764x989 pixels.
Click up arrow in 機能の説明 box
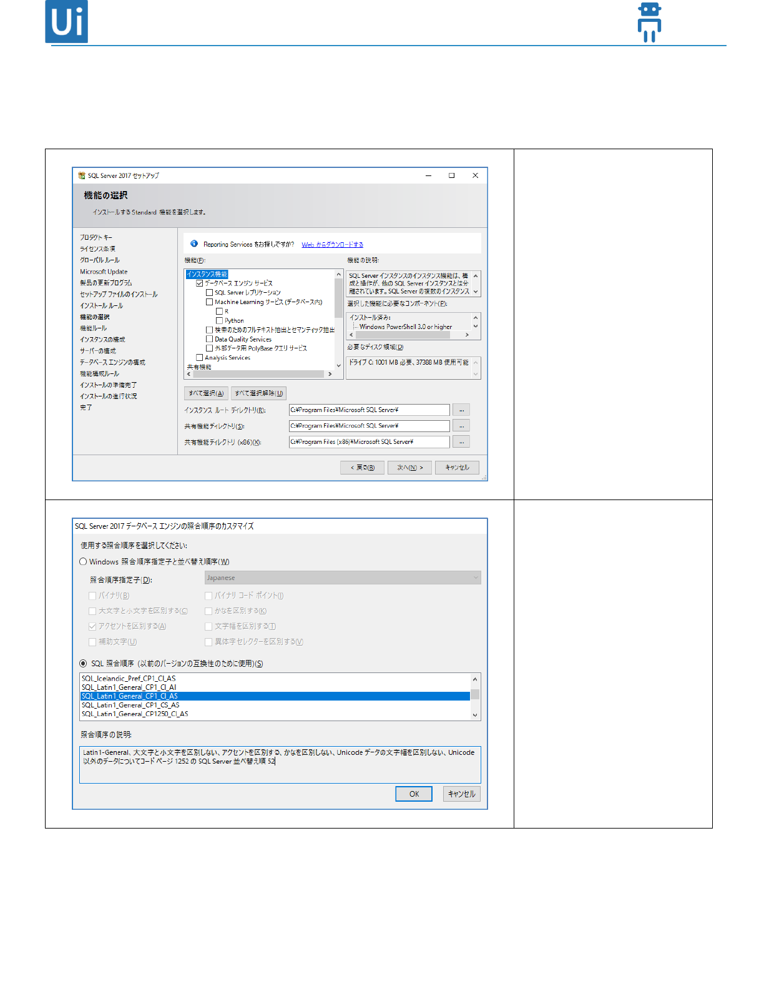click(476, 275)
